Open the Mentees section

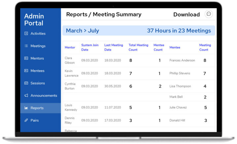(38, 71)
